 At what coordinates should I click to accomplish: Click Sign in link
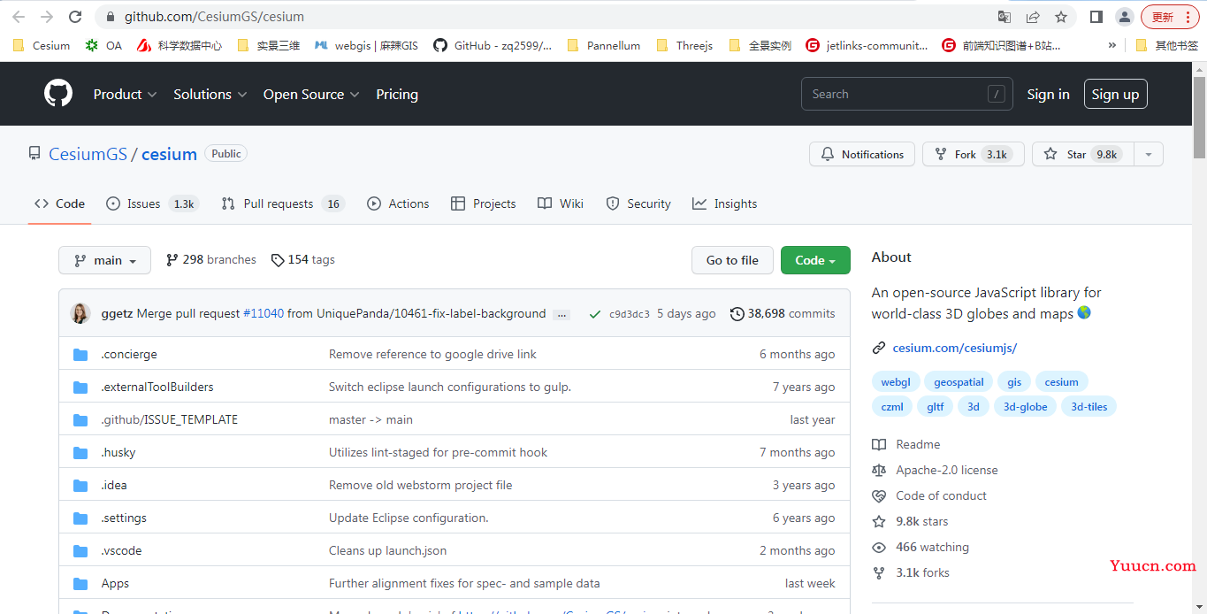1048,94
